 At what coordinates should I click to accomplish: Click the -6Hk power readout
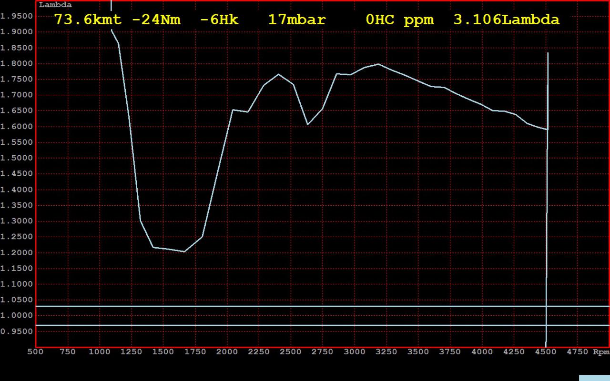coord(219,20)
